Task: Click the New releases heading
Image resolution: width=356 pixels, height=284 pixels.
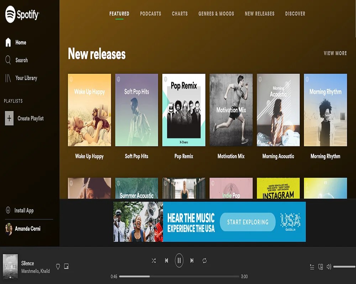Action: (x=97, y=54)
